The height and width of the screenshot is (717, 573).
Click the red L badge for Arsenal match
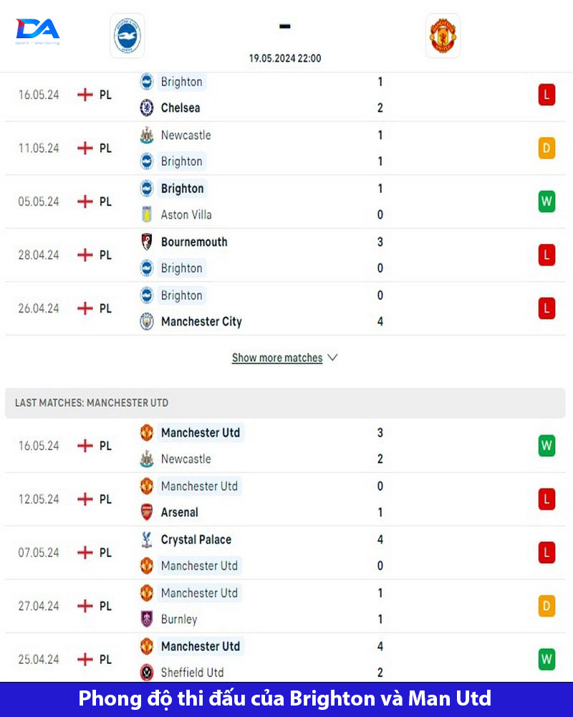(546, 499)
